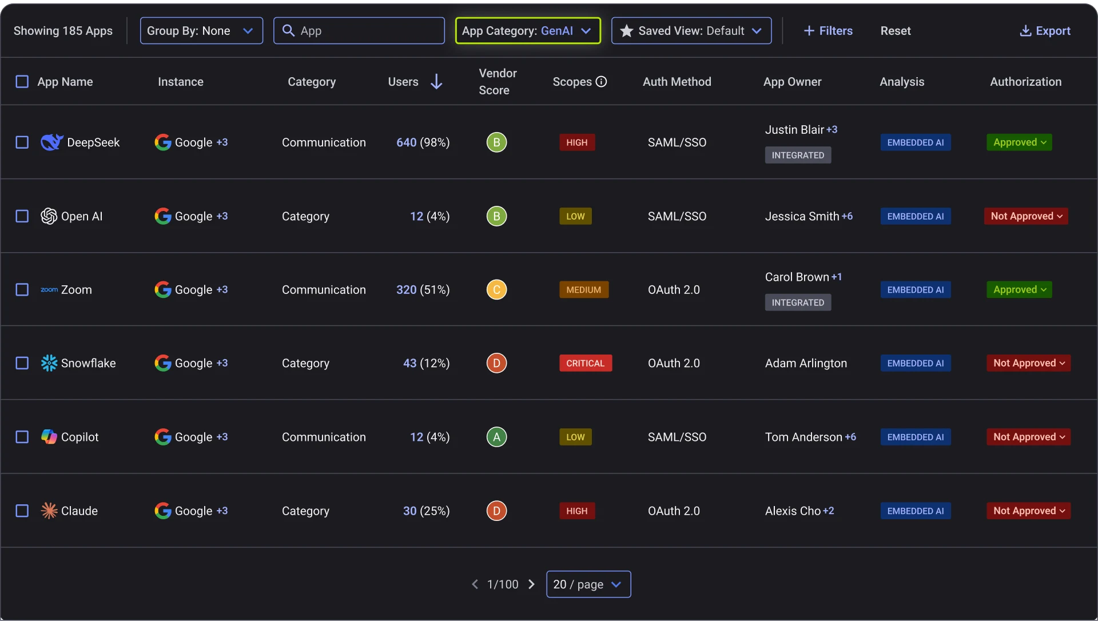Tick the Snowflake row checkbox
This screenshot has height=621, width=1098.
tap(22, 363)
